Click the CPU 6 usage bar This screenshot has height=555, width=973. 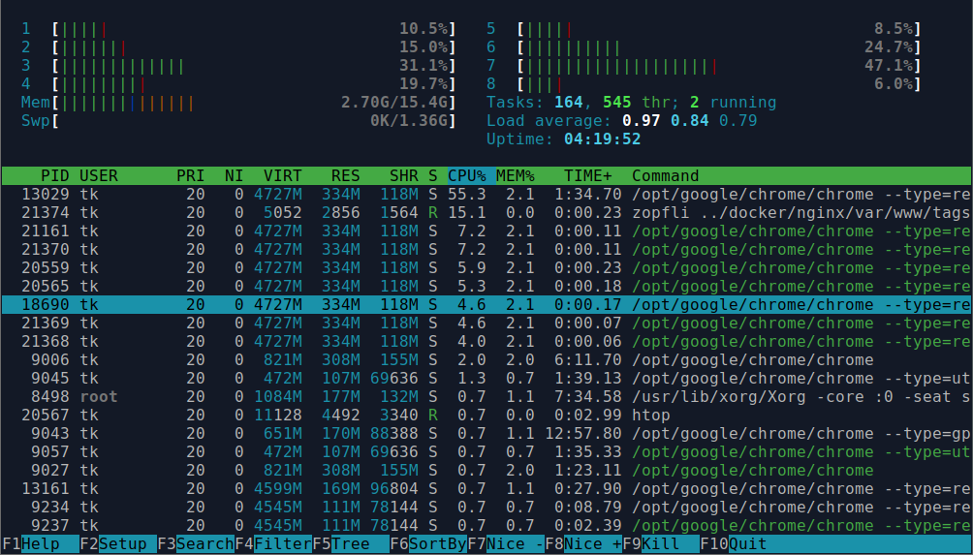click(720, 47)
